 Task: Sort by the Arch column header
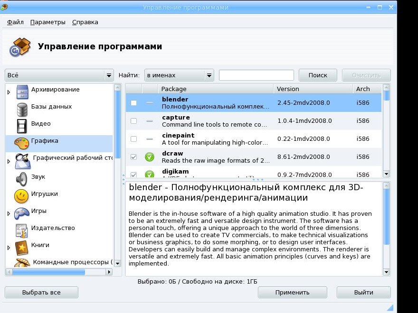pyautogui.click(x=367, y=89)
